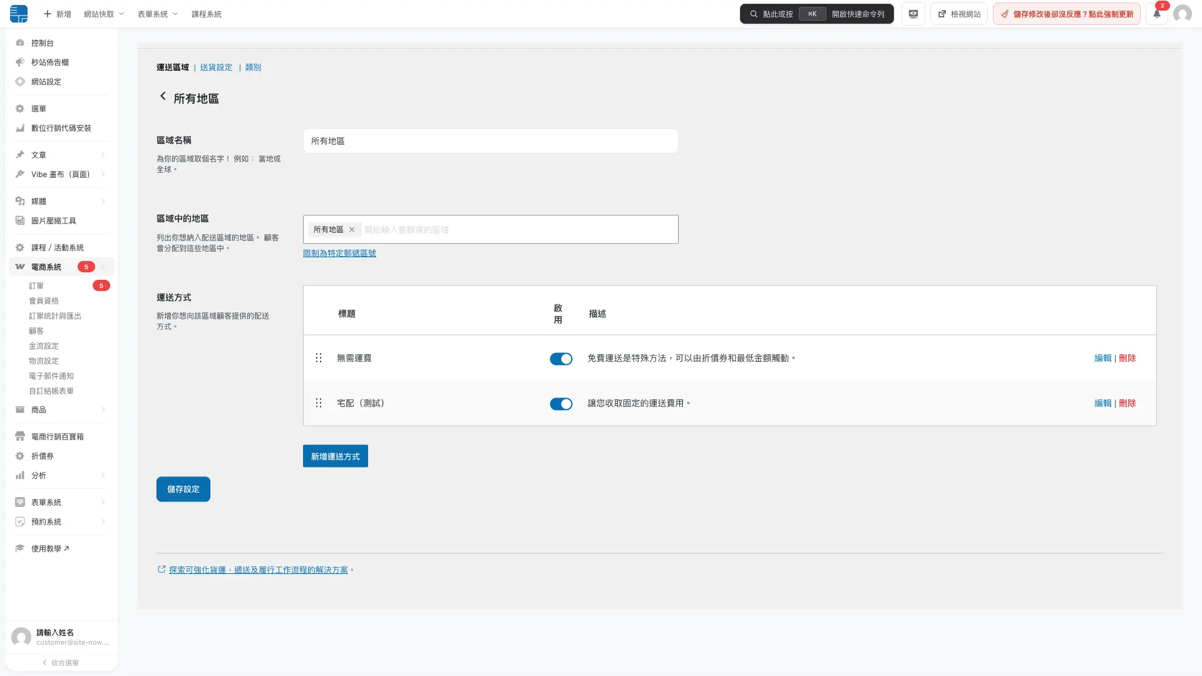Click the 區域名稱 input field

(x=491, y=141)
